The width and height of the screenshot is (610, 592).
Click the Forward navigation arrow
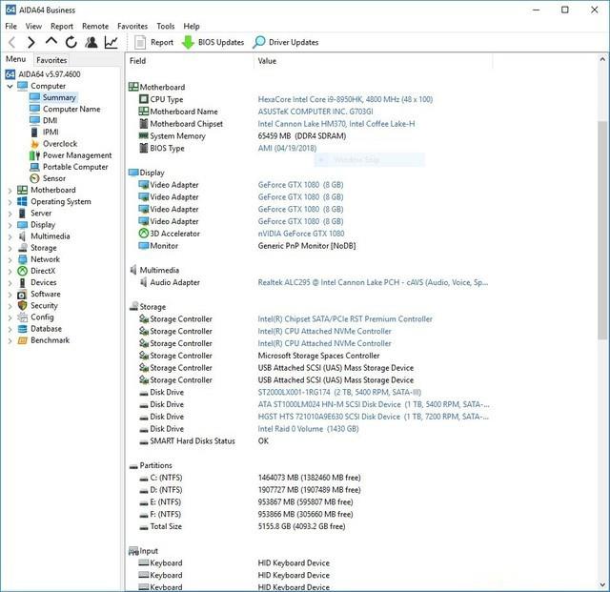pyautogui.click(x=31, y=42)
